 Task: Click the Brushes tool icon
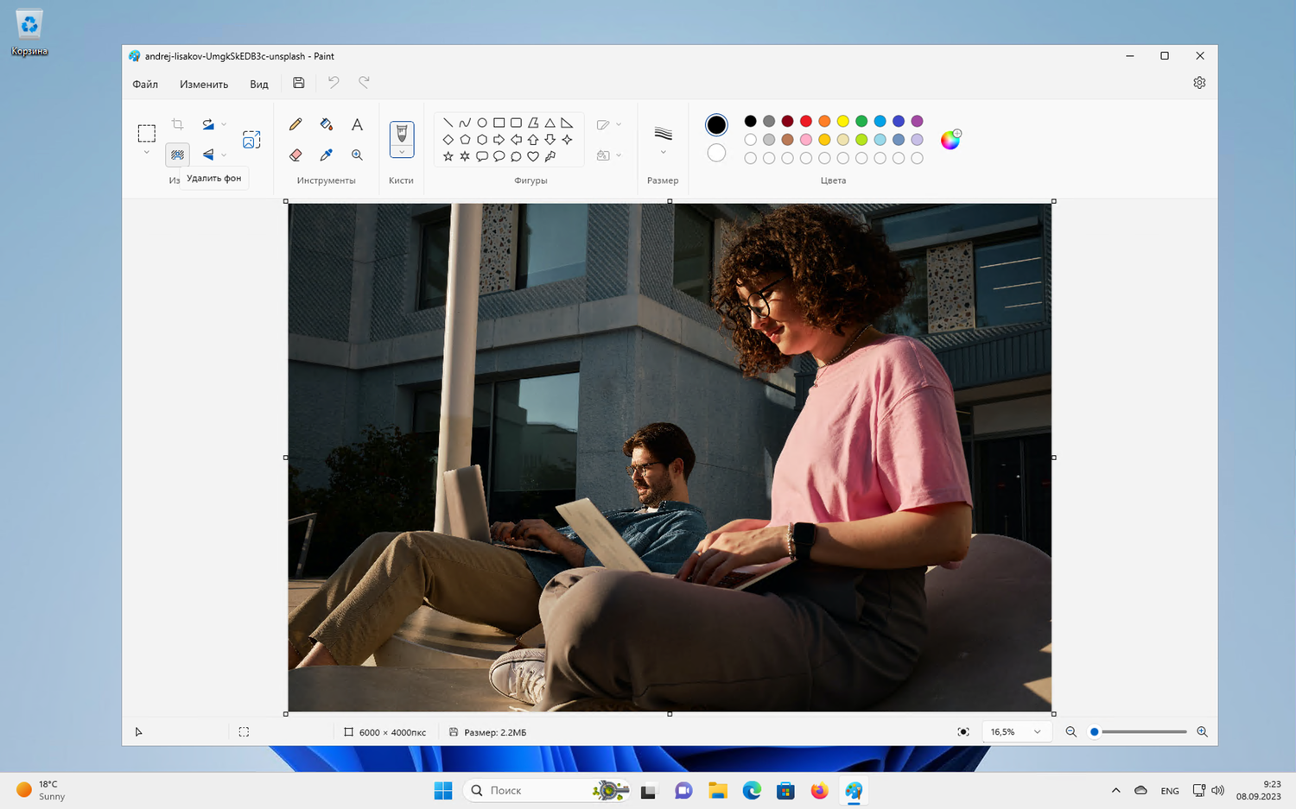coord(402,133)
